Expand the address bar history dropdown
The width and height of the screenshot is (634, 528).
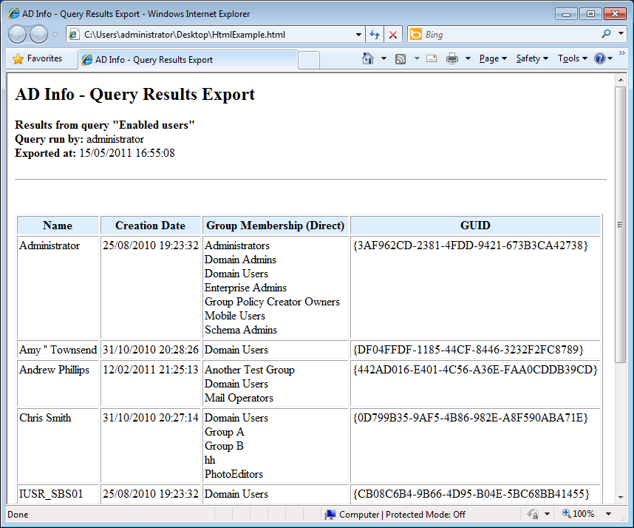(x=358, y=35)
